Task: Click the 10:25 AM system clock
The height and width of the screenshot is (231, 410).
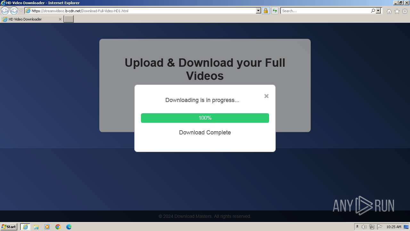Action: 394,227
